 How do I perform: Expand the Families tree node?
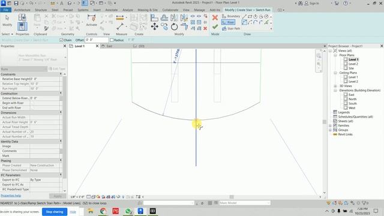[330, 125]
